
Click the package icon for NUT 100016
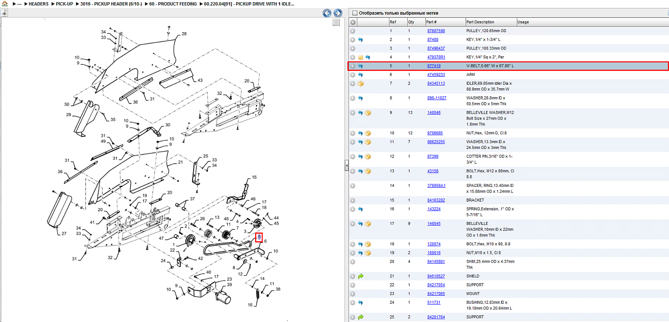[x=368, y=253]
